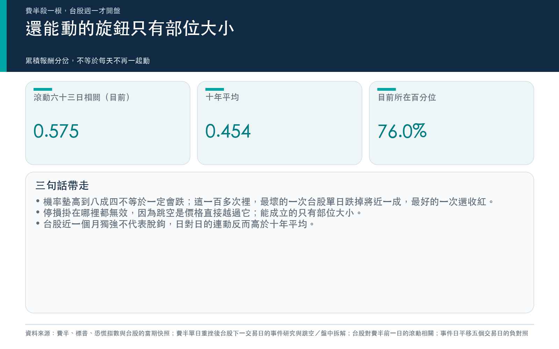Click the bullet starting 機率墊高到八成四

[265, 202]
